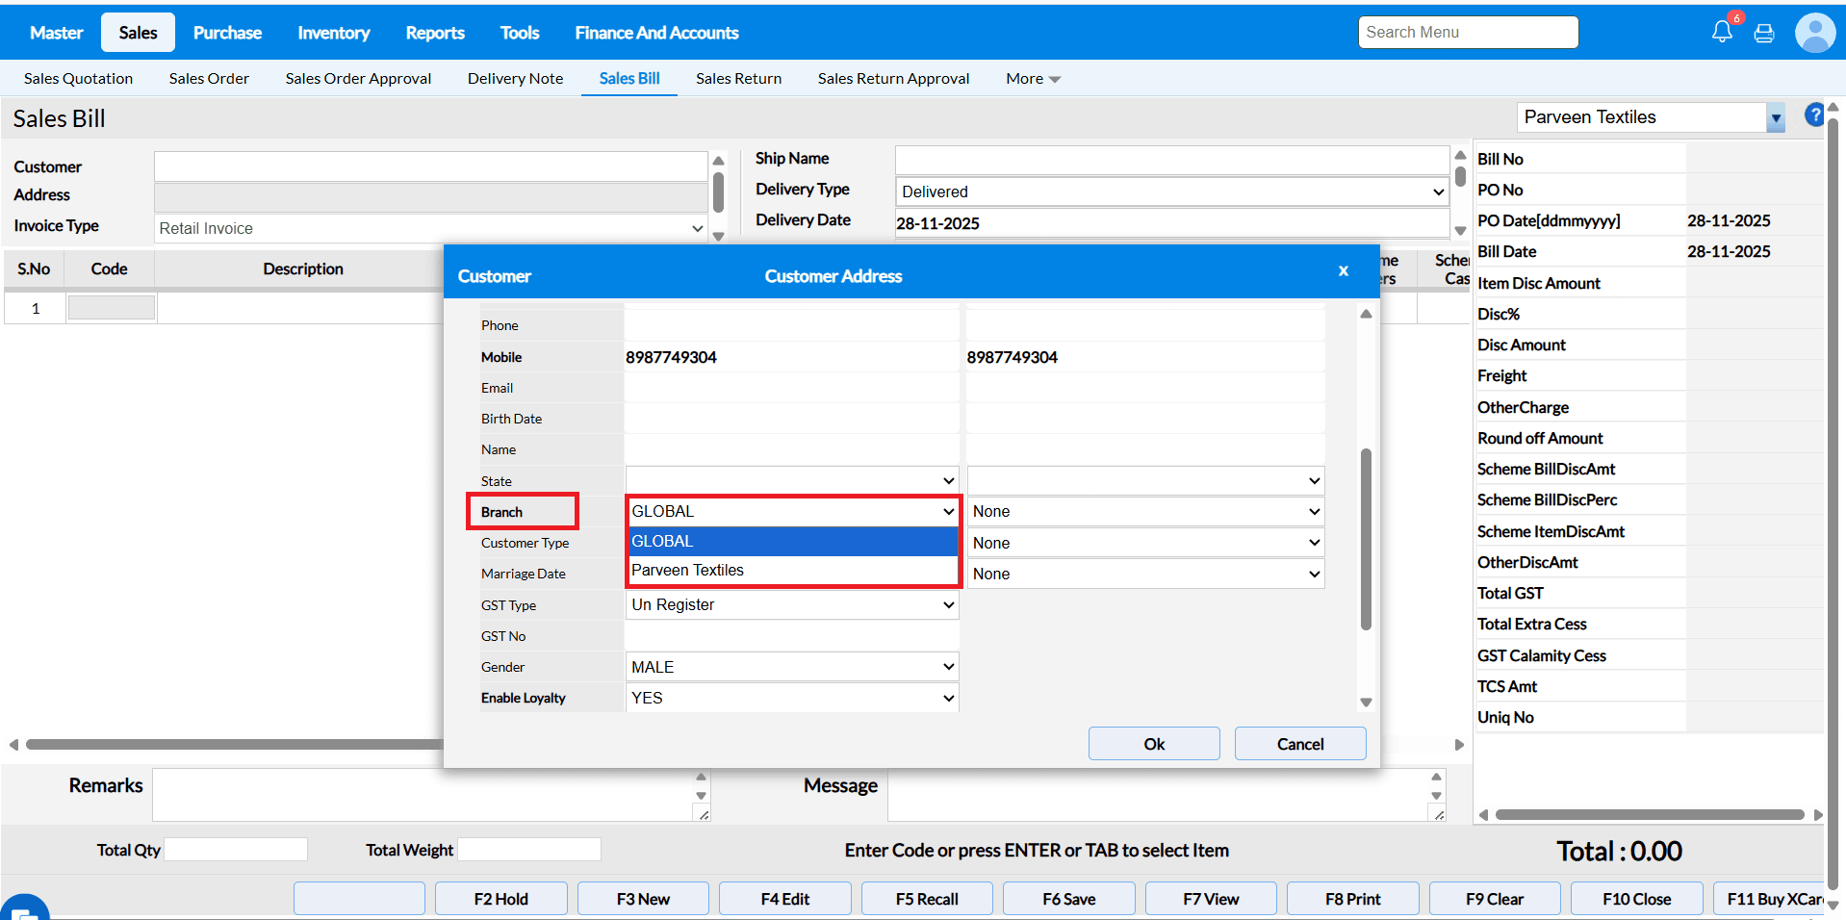The width and height of the screenshot is (1846, 920).
Task: Open the chat bubble widget icon
Action: 24,909
